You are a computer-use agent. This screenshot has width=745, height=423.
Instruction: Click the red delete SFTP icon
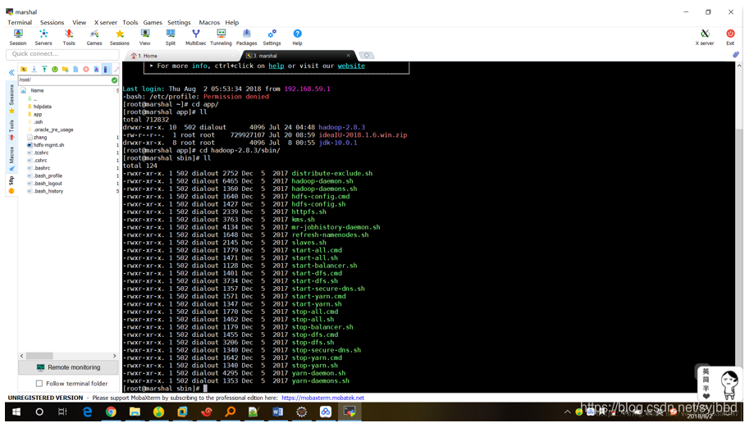[86, 70]
